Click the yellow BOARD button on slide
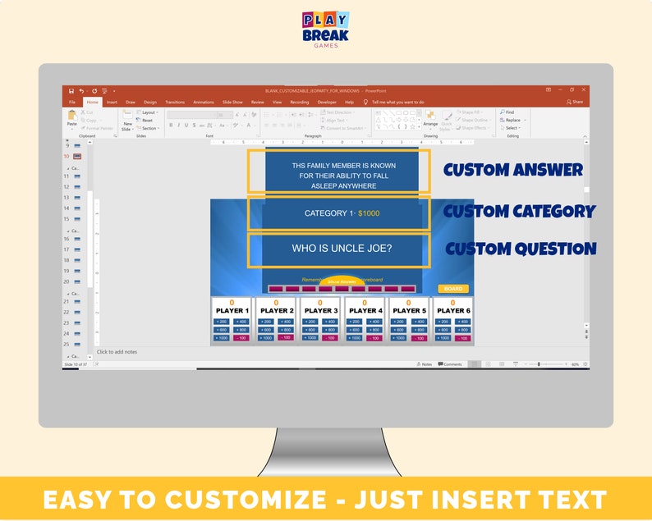Image resolution: width=652 pixels, height=521 pixels. pyautogui.click(x=452, y=289)
